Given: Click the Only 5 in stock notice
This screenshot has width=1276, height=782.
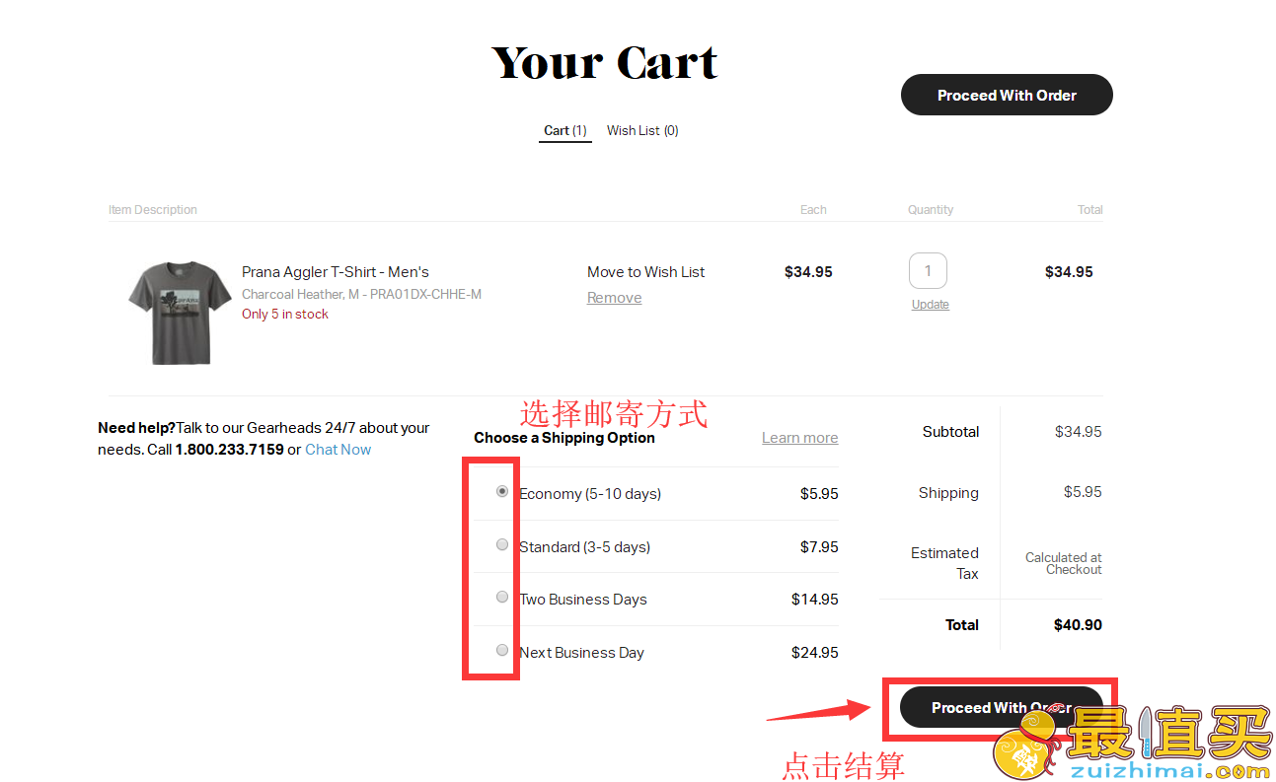Looking at the screenshot, I should pyautogui.click(x=285, y=315).
